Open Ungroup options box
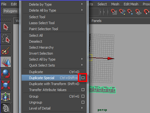Viewport: 150px width, 113px height. pos(83,102)
